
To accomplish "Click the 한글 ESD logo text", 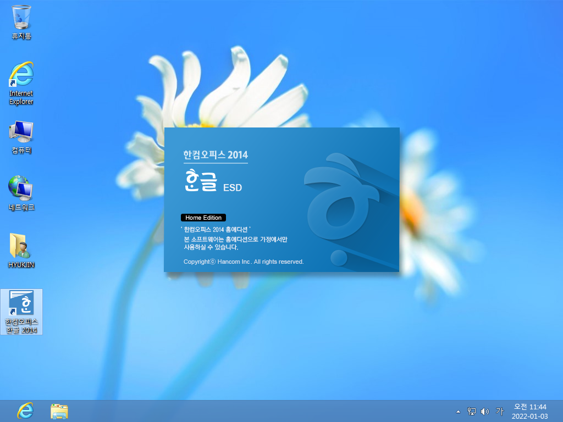I will pyautogui.click(x=213, y=180).
